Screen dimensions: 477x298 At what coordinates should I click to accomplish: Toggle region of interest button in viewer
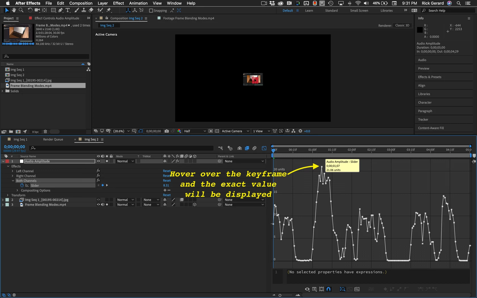[211, 131]
